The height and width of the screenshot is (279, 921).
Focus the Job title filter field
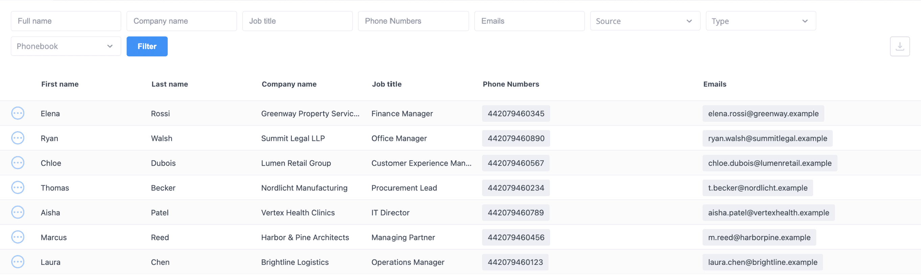click(x=298, y=21)
